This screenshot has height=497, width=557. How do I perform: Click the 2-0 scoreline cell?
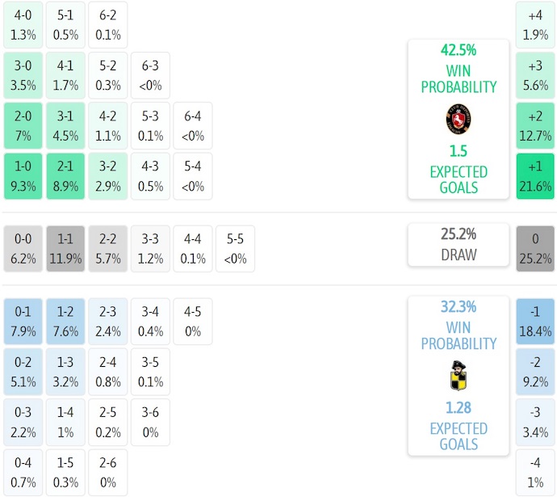24,126
